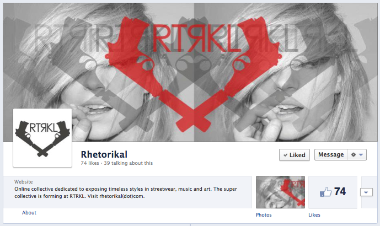Open the Likes tab label
The height and width of the screenshot is (226, 380).
pos(314,215)
